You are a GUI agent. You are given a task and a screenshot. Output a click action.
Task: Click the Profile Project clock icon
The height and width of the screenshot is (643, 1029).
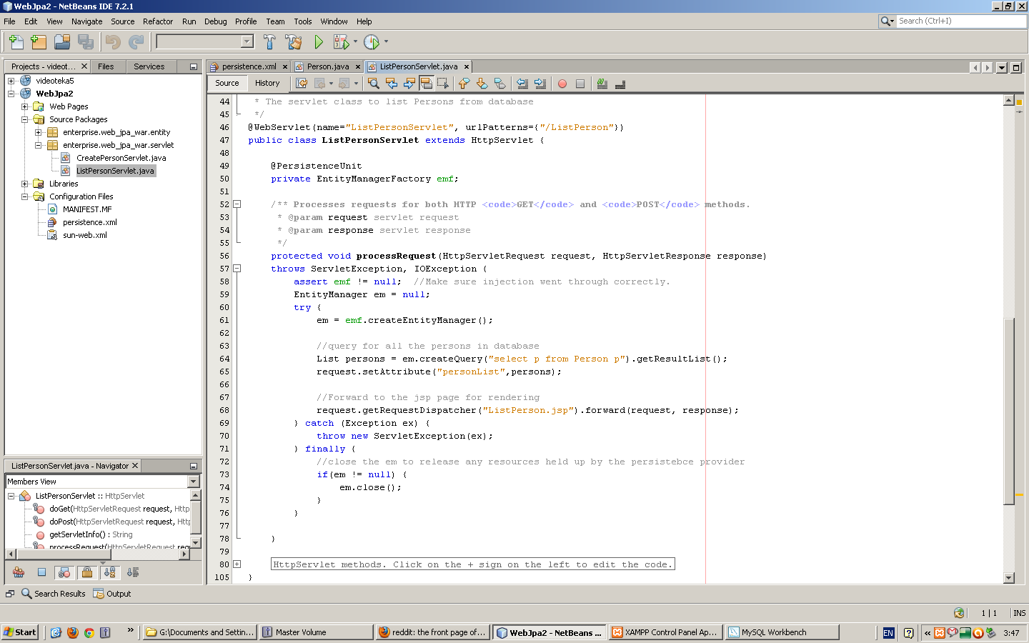[x=372, y=42]
